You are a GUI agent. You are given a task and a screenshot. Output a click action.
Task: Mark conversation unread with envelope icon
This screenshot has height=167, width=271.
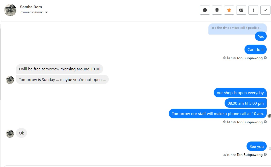point(241,10)
